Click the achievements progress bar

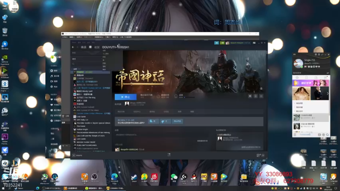click(x=189, y=97)
